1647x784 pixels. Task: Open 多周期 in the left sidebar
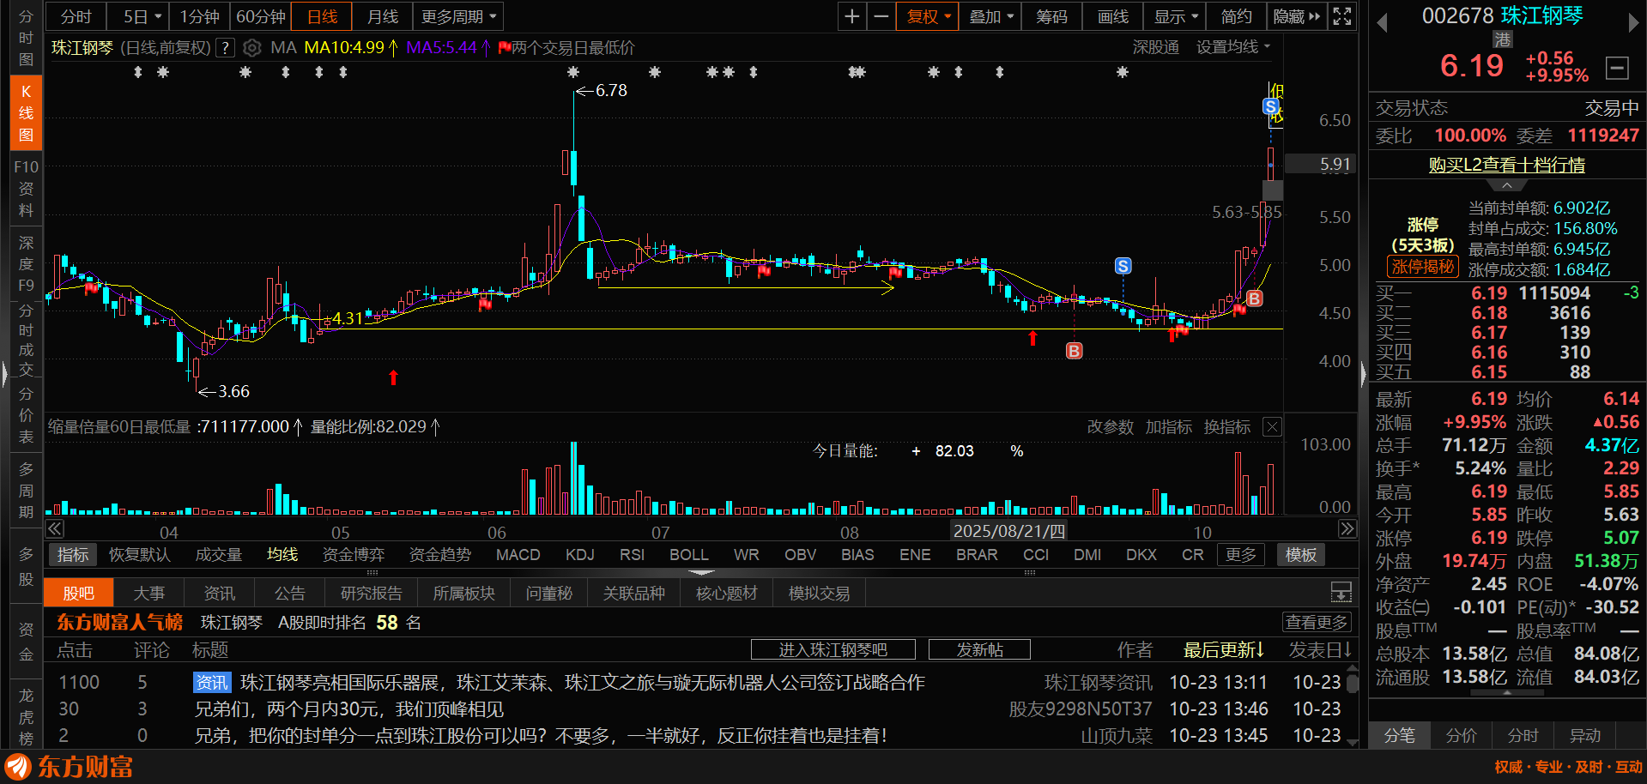pos(26,491)
